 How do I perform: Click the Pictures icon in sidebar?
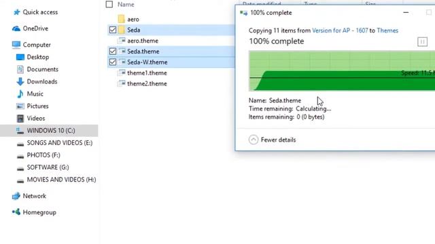(20, 106)
